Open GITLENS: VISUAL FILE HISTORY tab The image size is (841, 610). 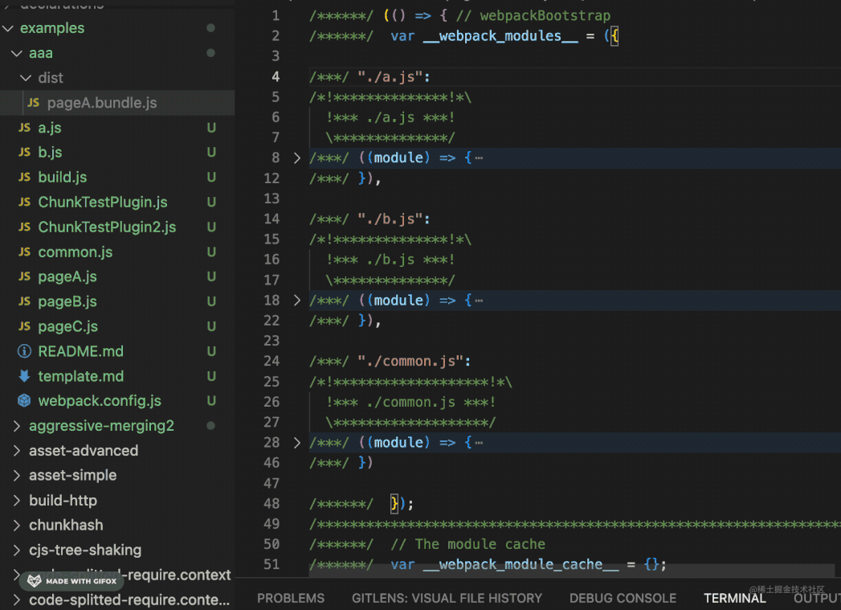tap(447, 598)
